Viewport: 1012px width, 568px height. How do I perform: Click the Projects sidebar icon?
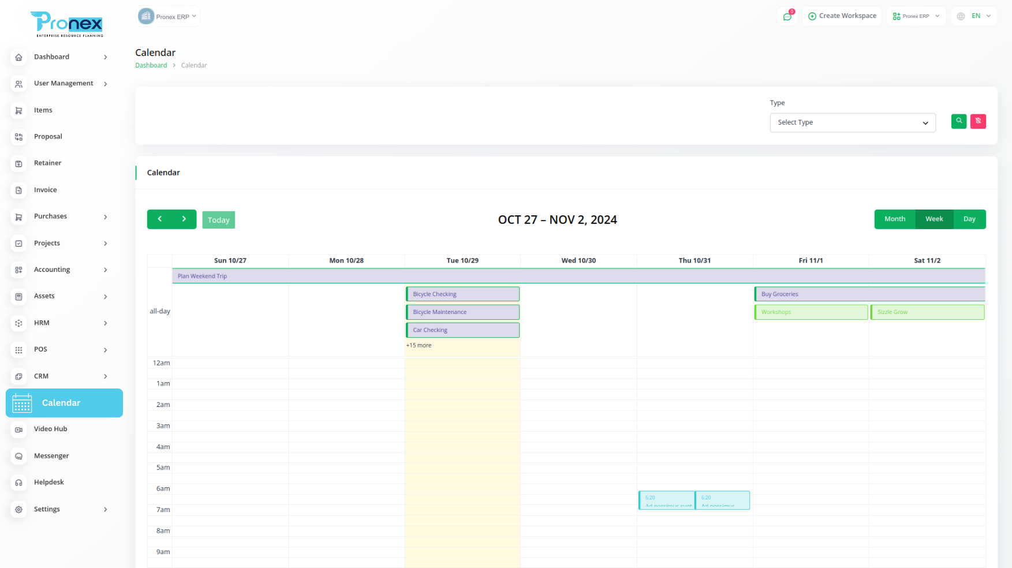point(18,243)
